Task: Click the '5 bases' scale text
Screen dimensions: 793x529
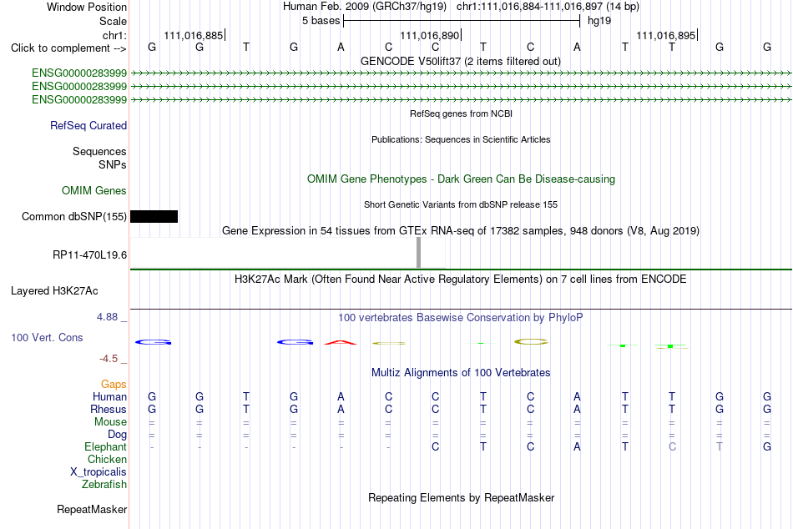Action: pyautogui.click(x=321, y=21)
